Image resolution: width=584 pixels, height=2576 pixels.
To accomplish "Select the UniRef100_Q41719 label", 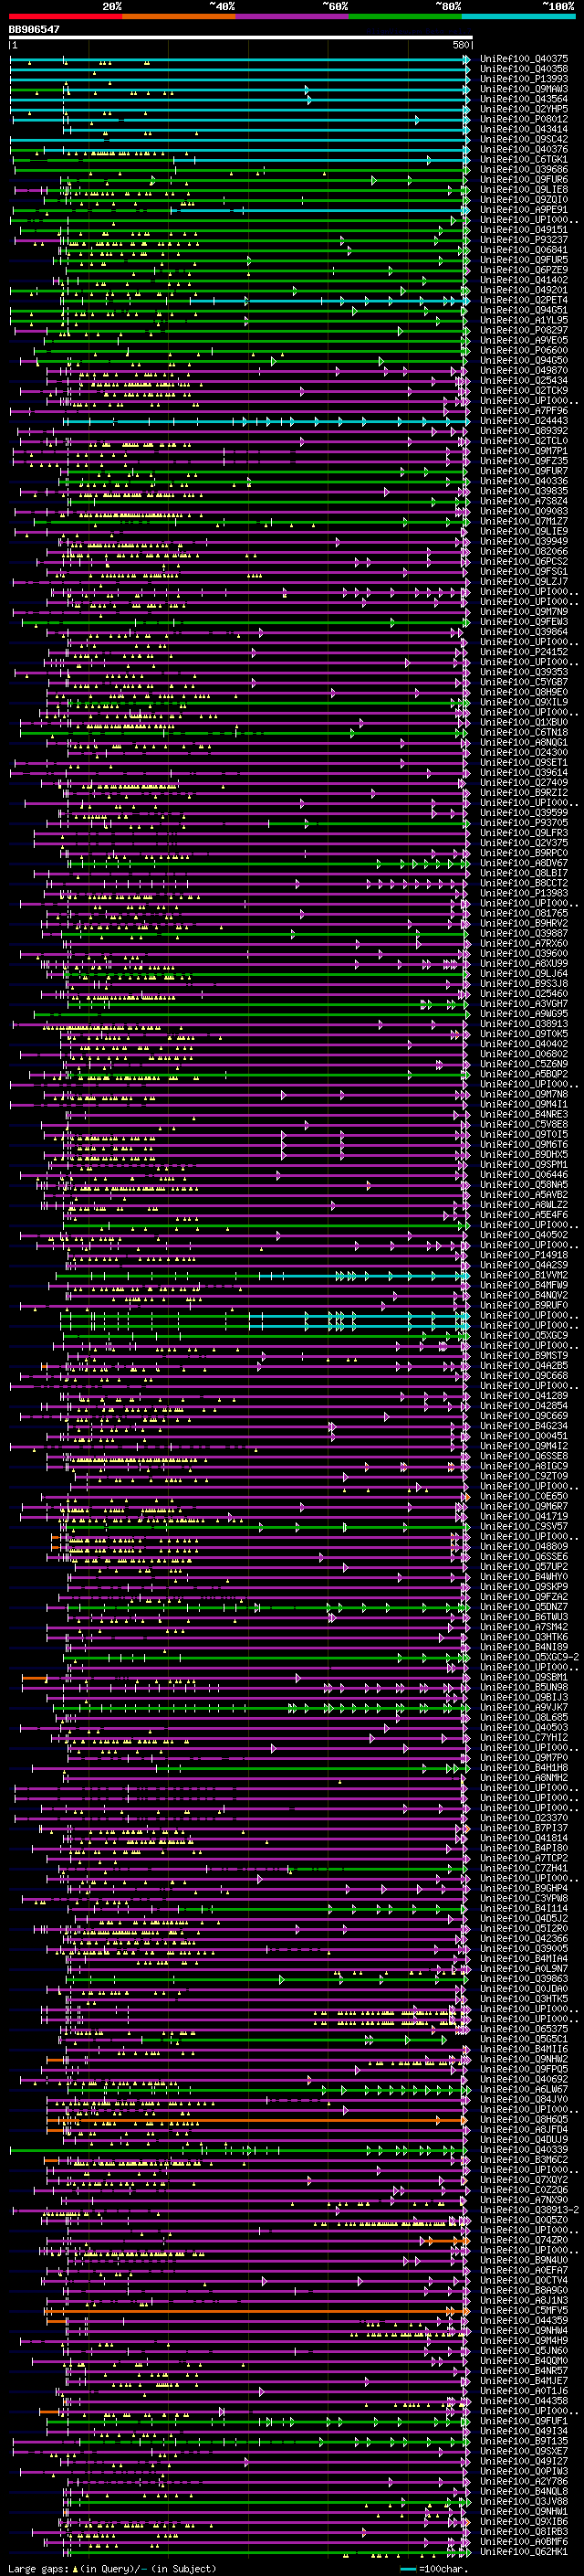I will tap(524, 1516).
